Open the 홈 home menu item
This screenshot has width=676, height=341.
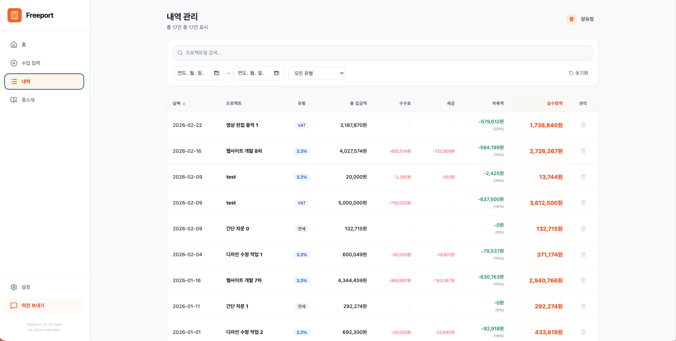click(x=44, y=45)
